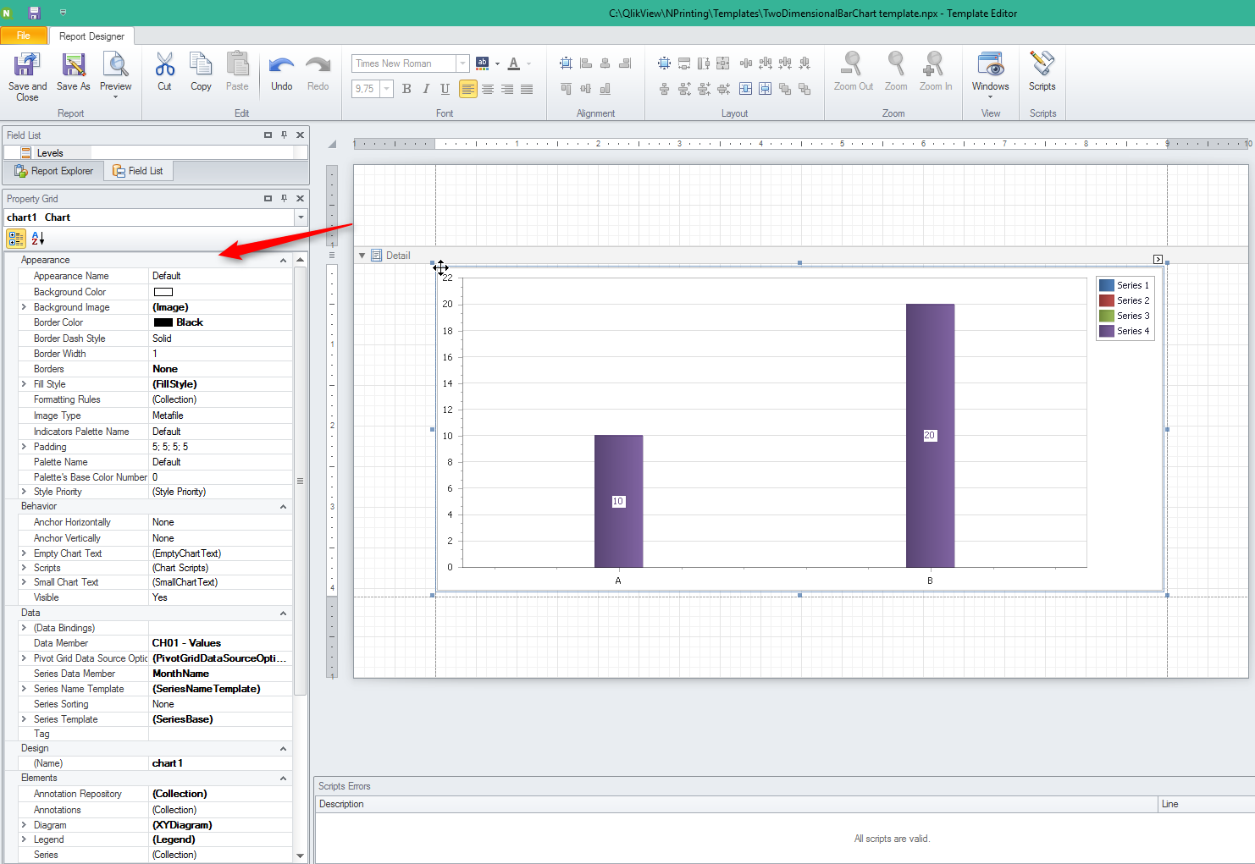Click the quick access save icon

click(x=34, y=13)
